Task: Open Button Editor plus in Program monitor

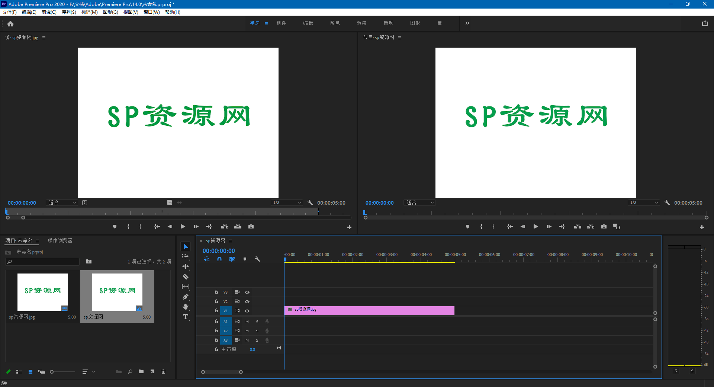Action: click(702, 227)
